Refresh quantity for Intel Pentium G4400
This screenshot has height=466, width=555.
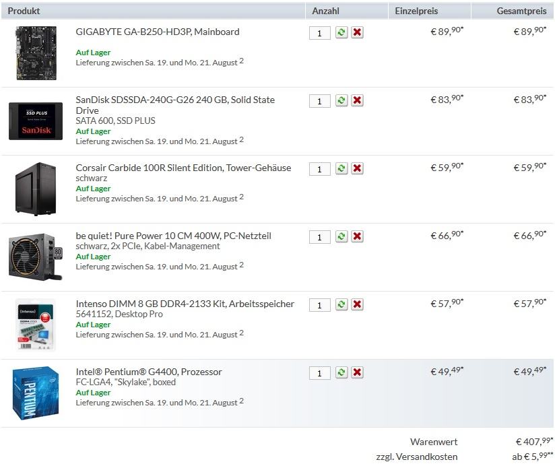point(341,372)
